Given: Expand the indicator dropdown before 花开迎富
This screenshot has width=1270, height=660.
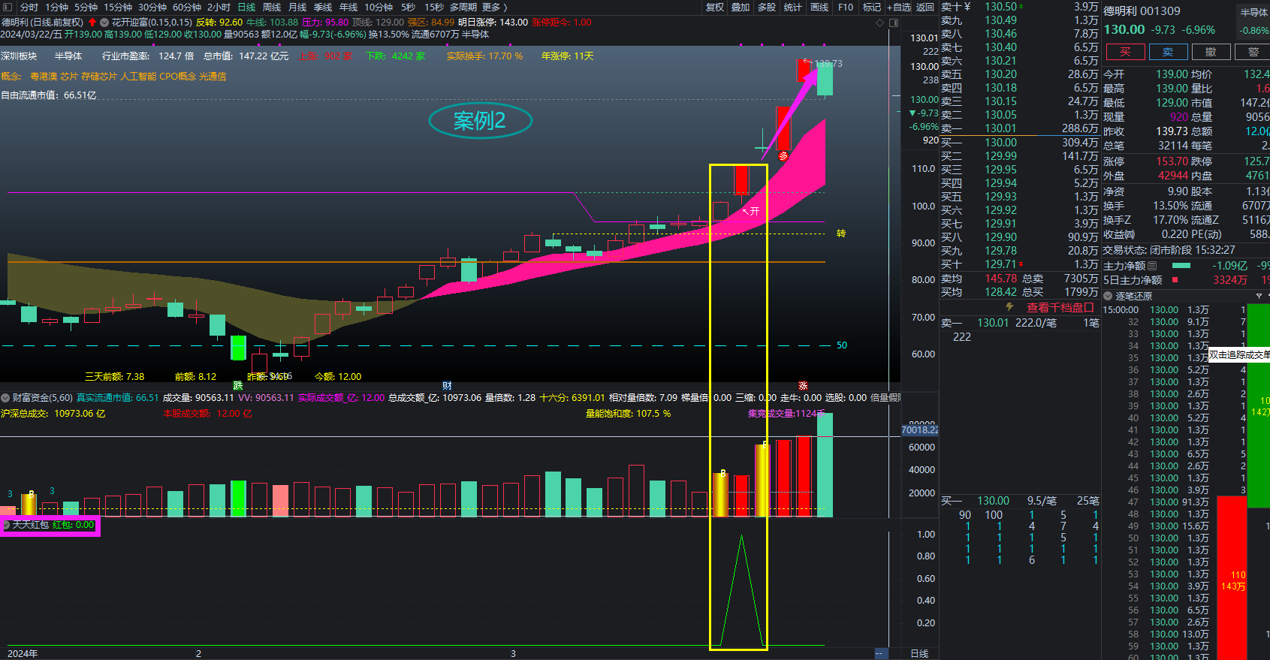Looking at the screenshot, I should coord(104,23).
